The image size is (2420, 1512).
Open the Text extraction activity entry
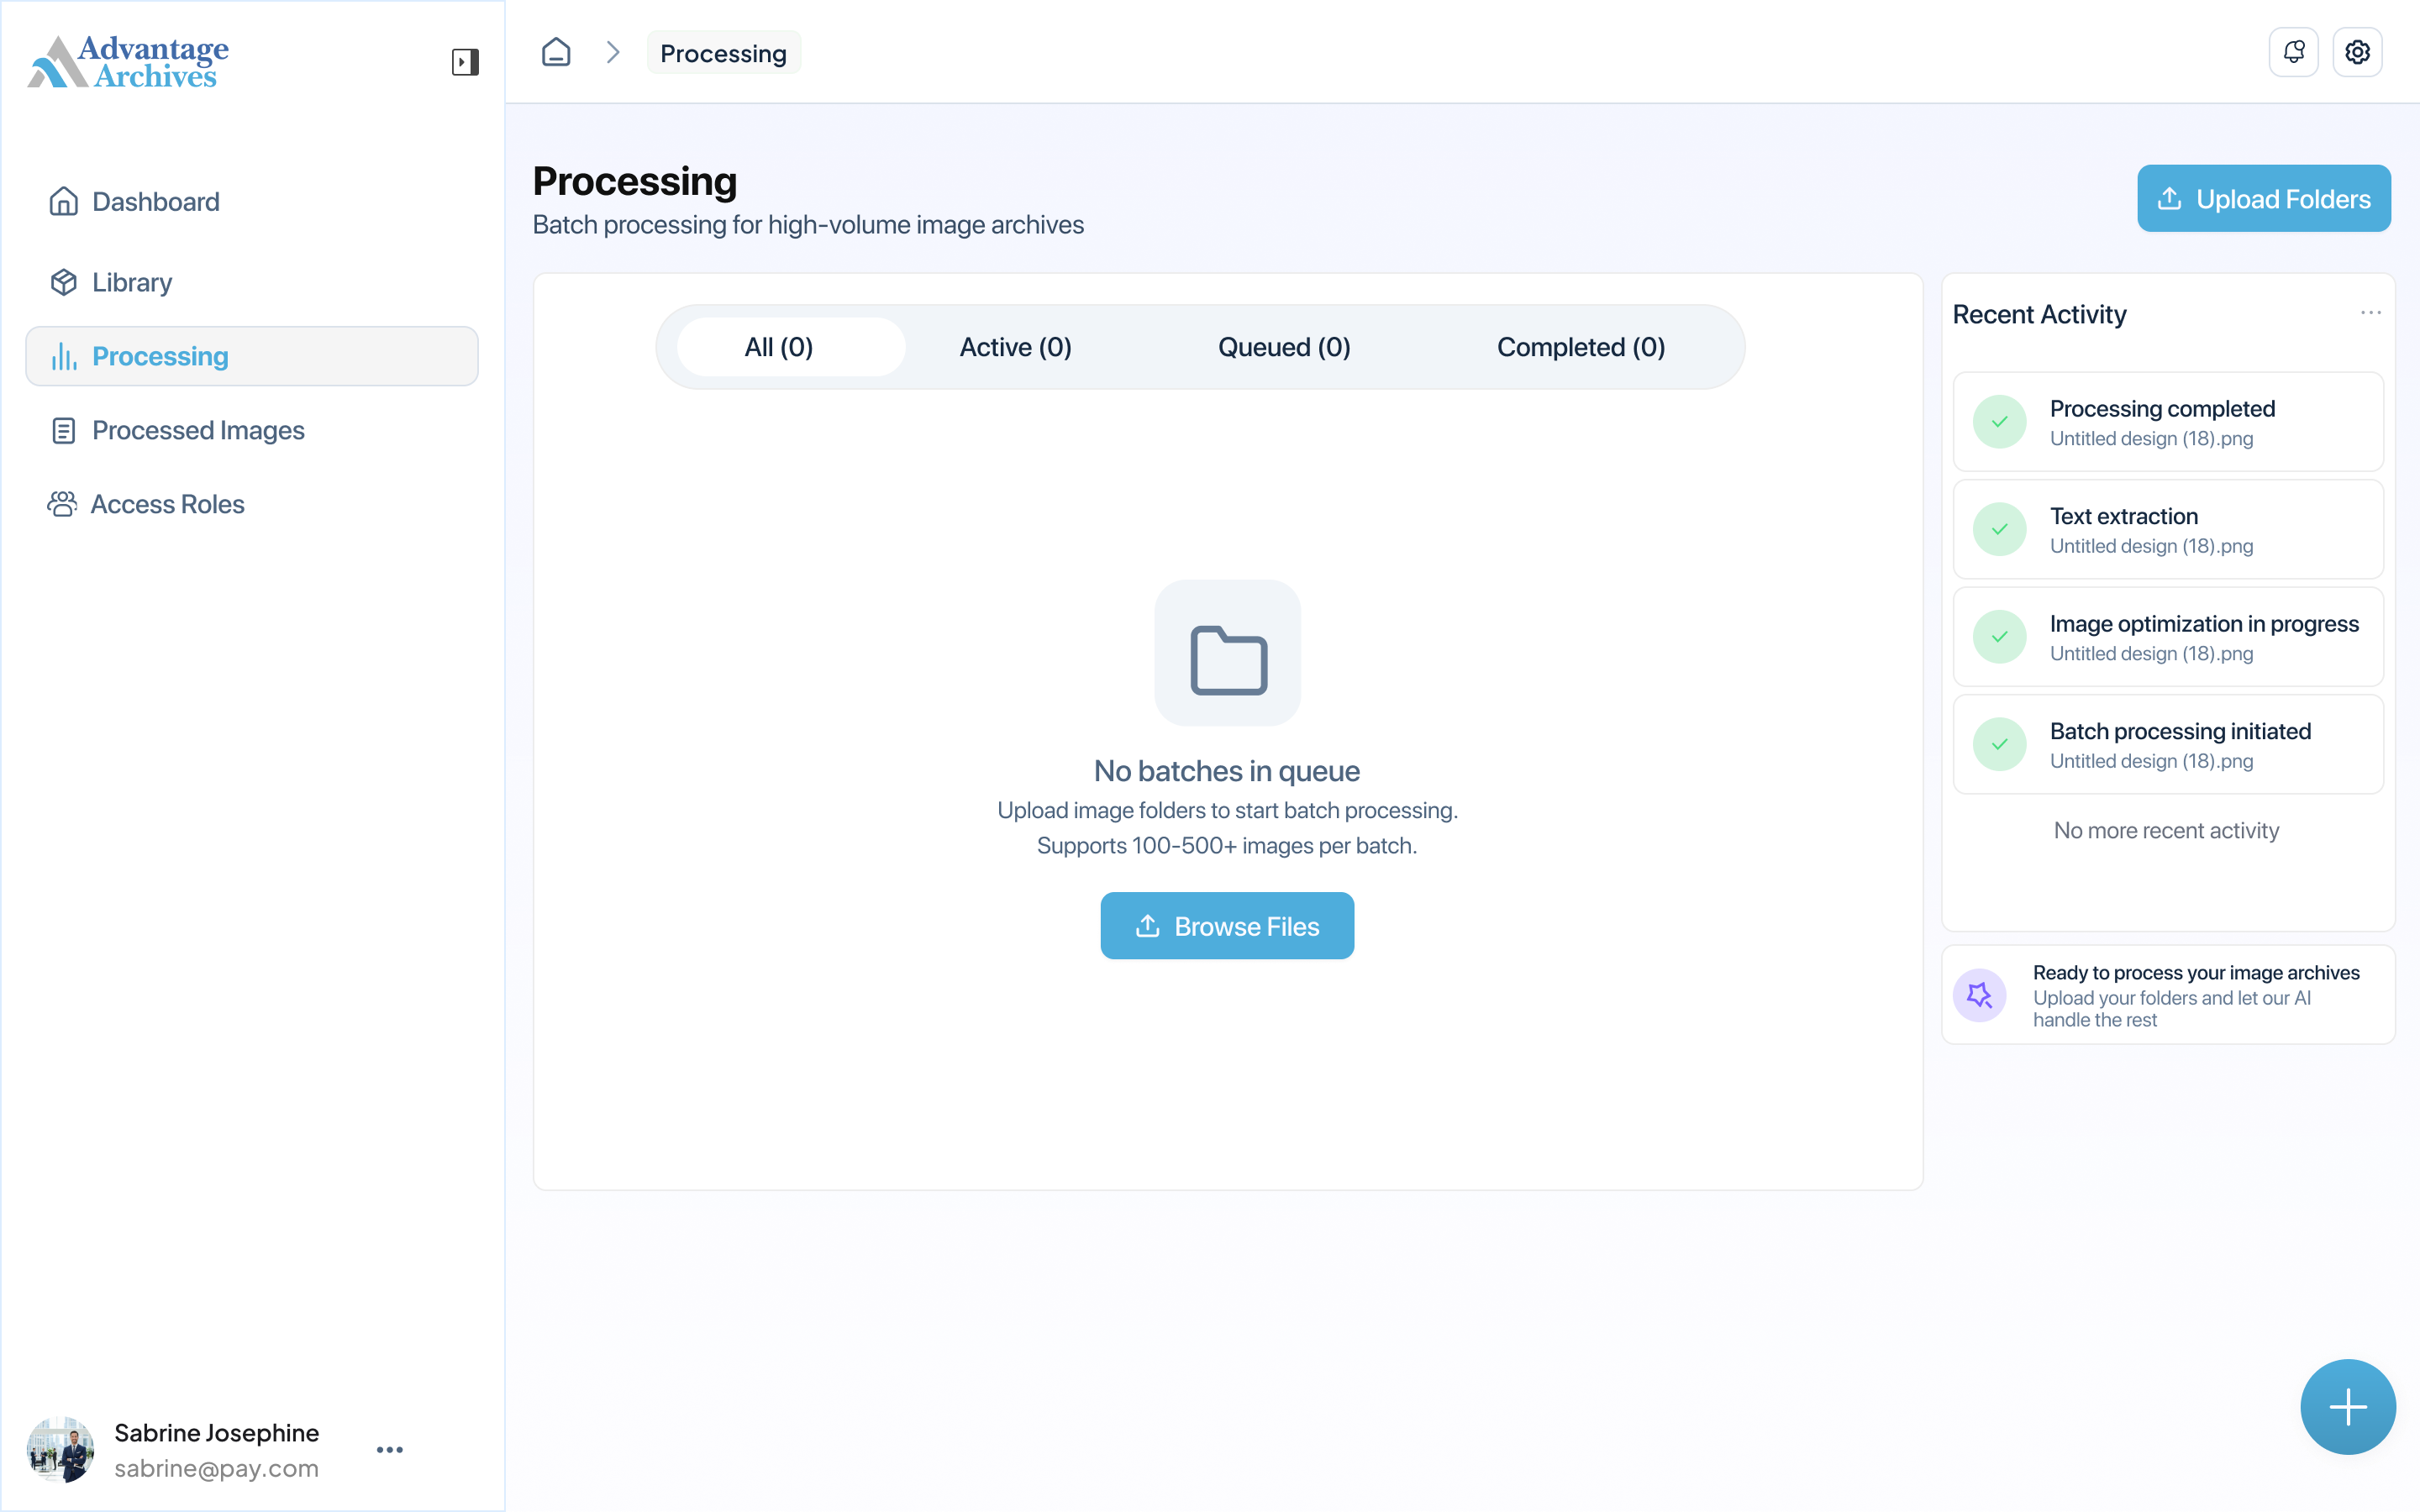[2168, 529]
